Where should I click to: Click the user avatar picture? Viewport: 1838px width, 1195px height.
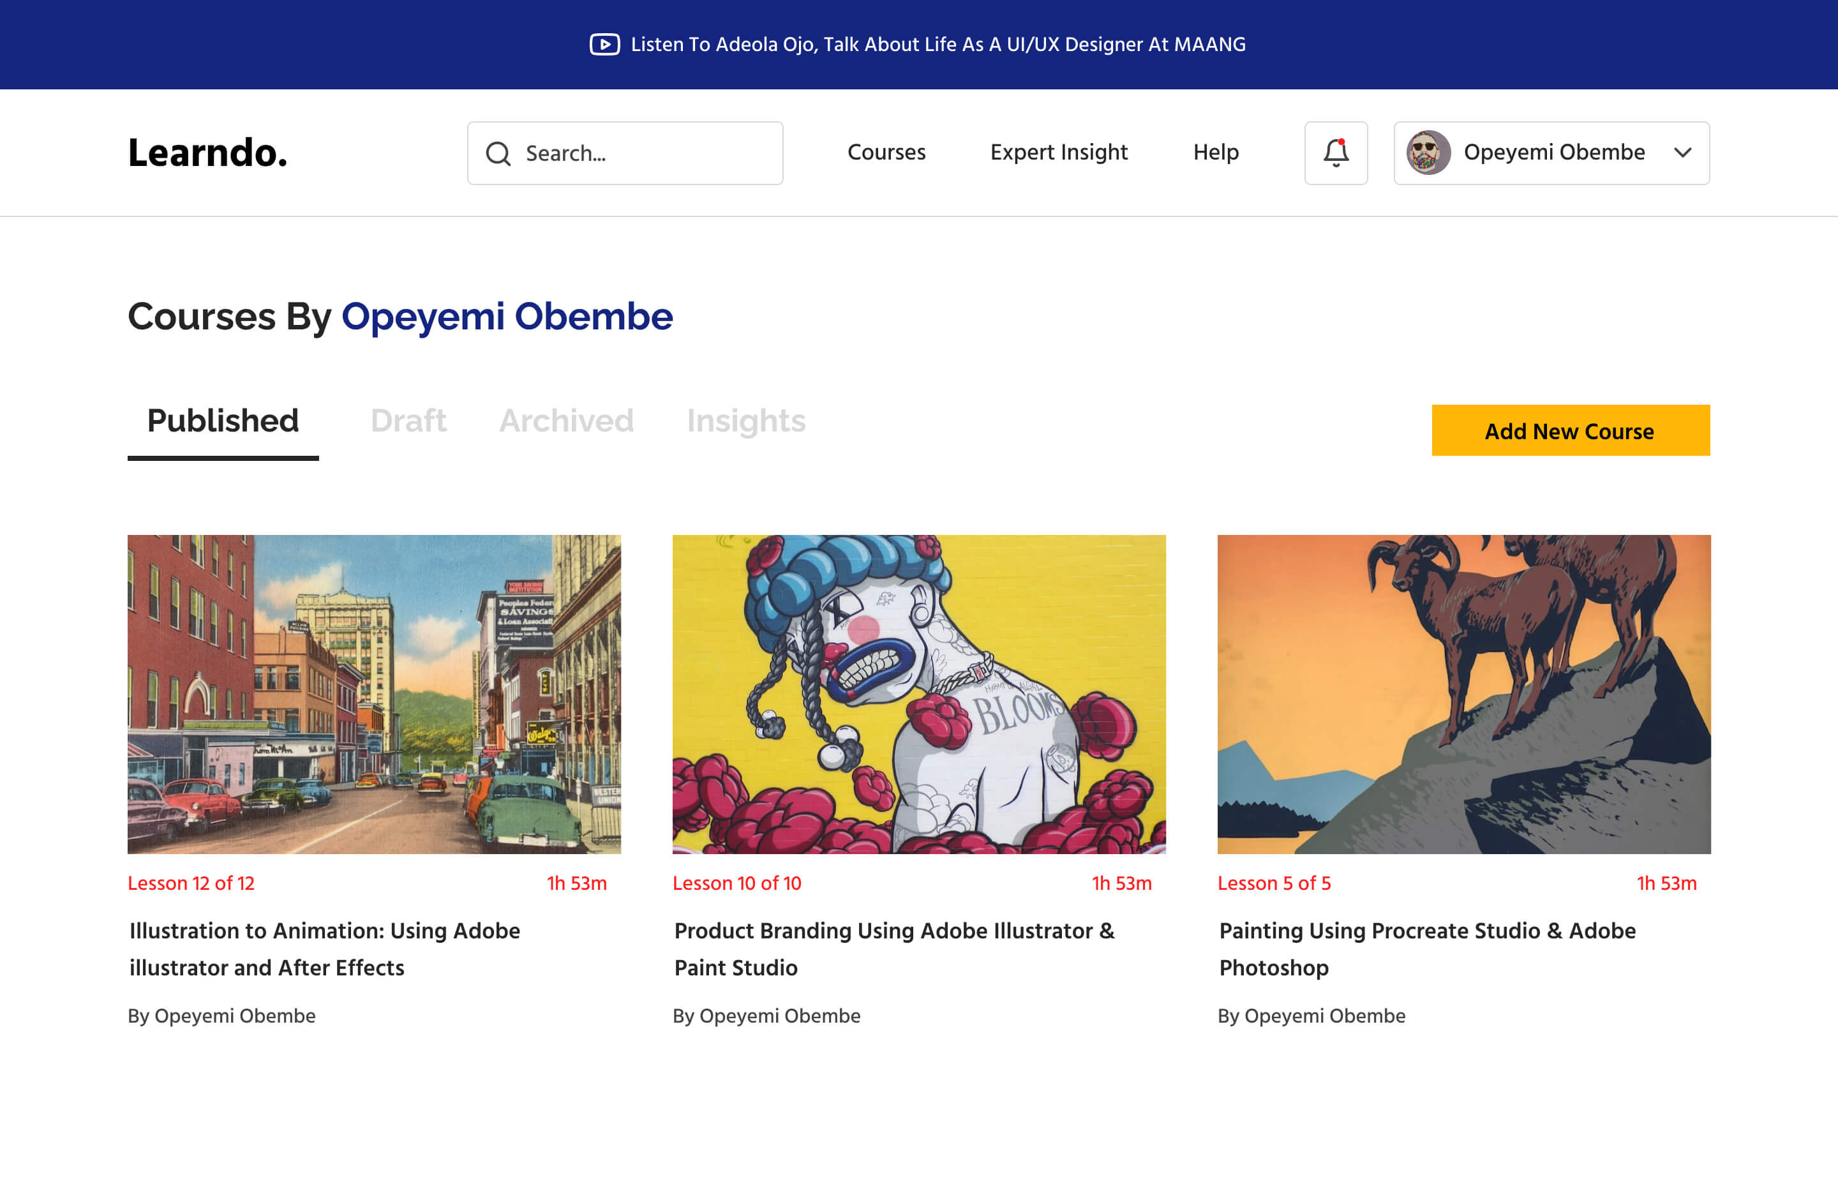coord(1428,152)
